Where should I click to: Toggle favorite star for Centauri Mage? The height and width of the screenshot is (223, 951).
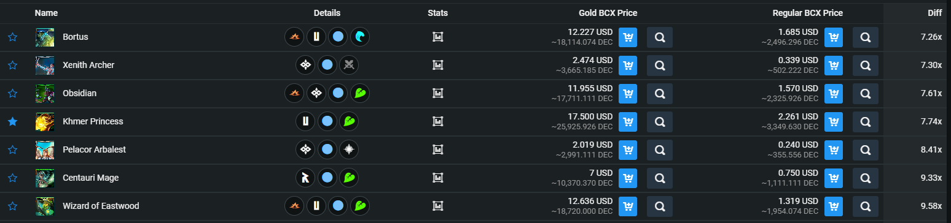(12, 178)
